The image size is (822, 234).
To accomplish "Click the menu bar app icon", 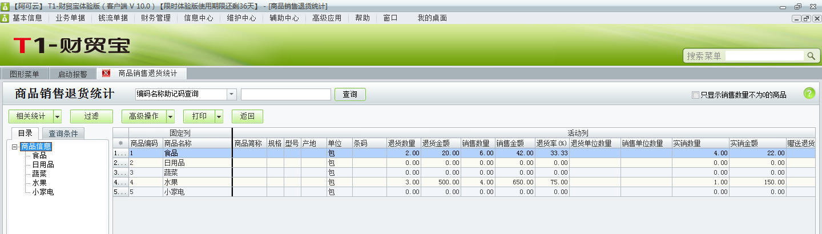I will click(x=5, y=18).
